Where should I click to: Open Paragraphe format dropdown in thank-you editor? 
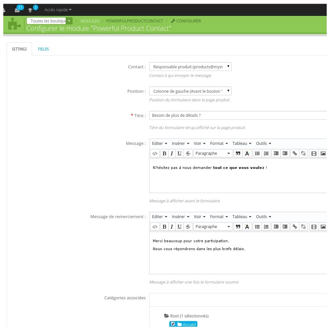pyautogui.click(x=213, y=227)
